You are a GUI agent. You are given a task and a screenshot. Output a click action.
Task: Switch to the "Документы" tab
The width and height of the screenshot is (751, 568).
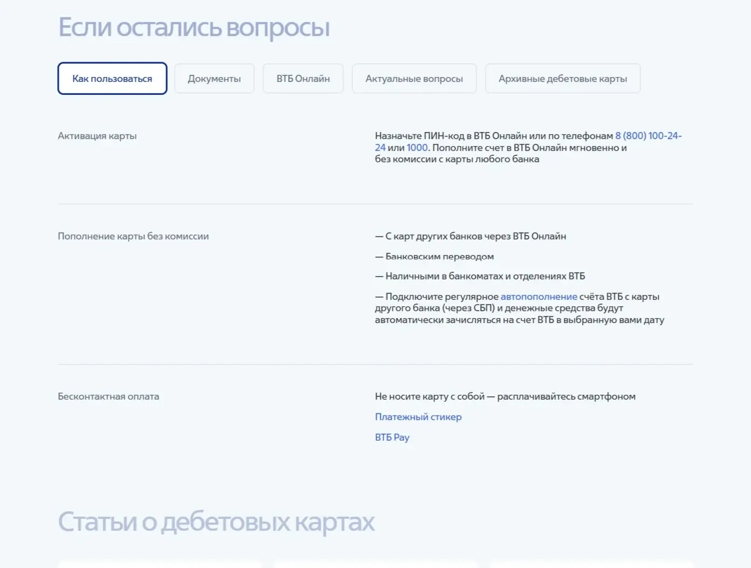click(214, 79)
